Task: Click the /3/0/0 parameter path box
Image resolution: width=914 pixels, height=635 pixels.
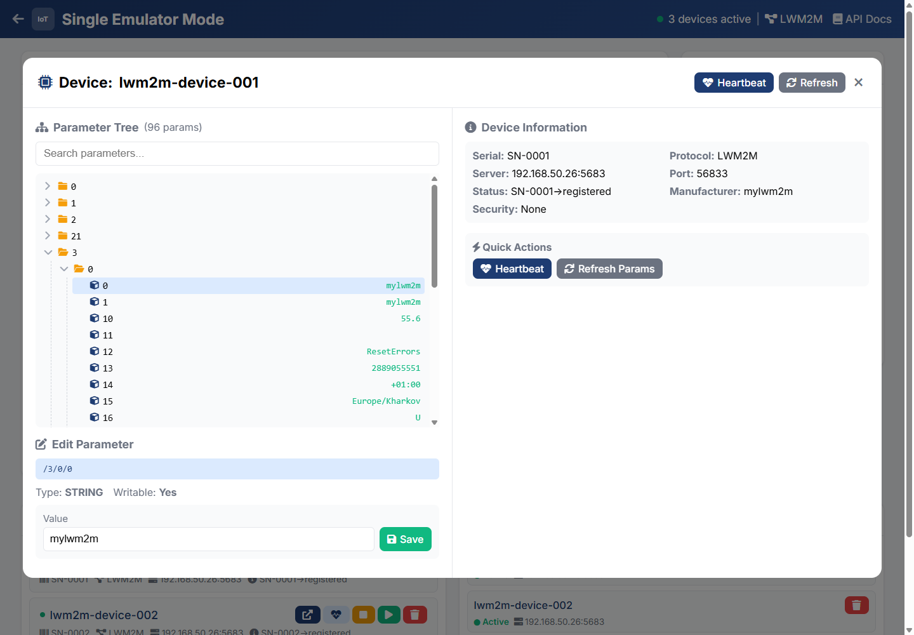Action: pos(237,469)
